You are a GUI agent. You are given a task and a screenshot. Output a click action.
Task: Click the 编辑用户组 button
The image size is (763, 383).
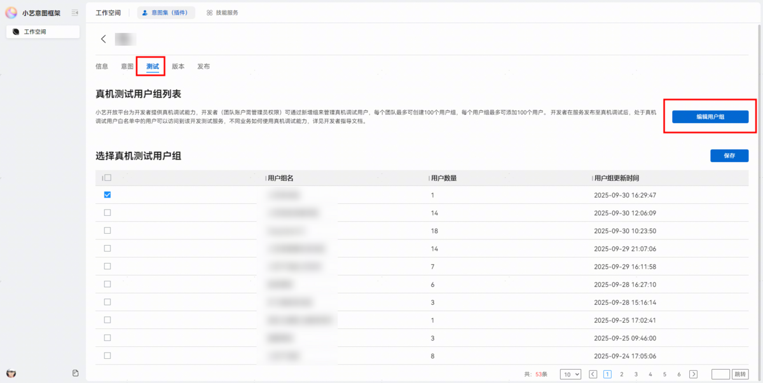click(710, 117)
